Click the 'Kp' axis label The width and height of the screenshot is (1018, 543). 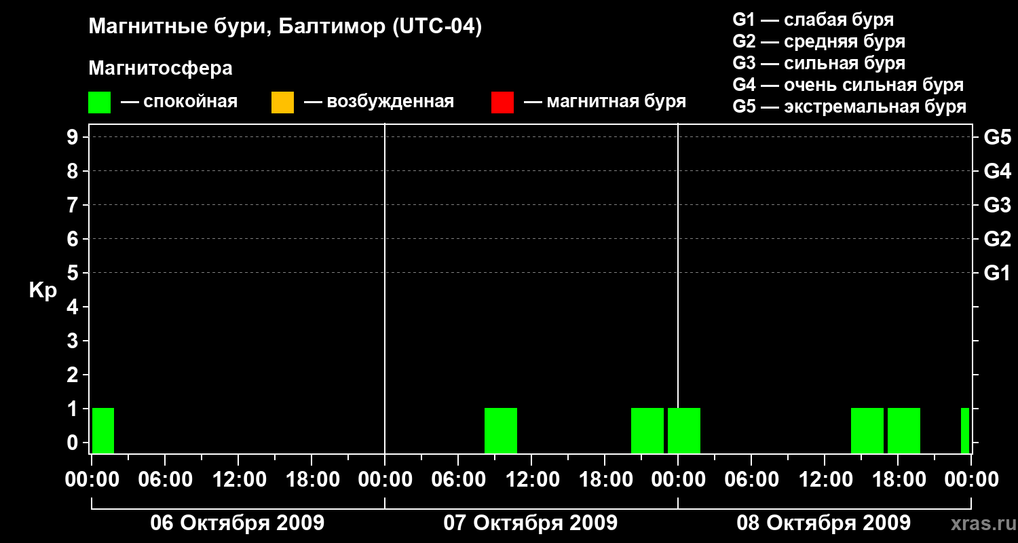click(43, 291)
